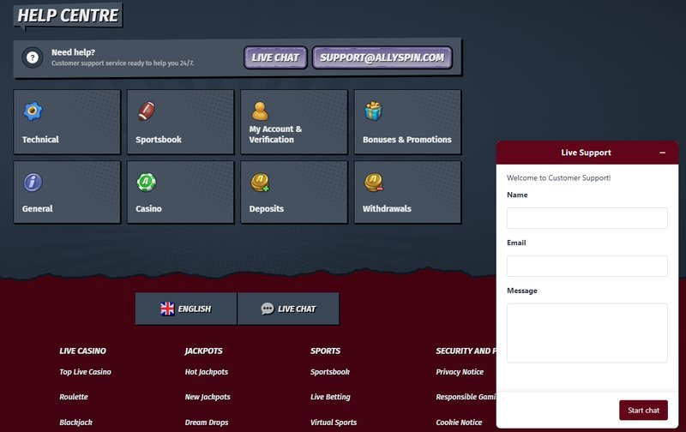This screenshot has height=432, width=686.
Task: Open the Sportsbook help category
Action: [181, 122]
